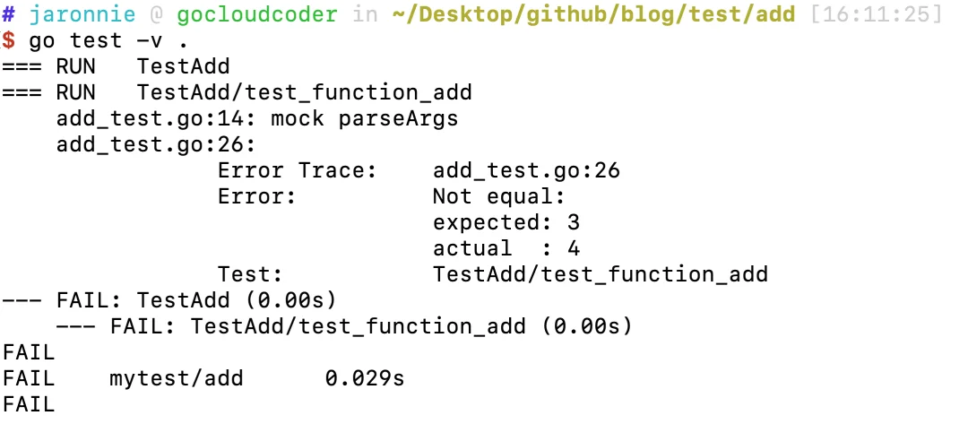Click the blue hash prompt symbol
The height and width of the screenshot is (424, 968).
point(8,13)
